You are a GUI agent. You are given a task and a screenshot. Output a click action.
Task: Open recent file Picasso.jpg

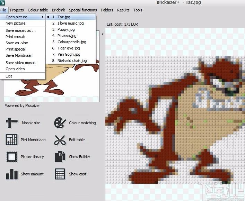click(71, 36)
